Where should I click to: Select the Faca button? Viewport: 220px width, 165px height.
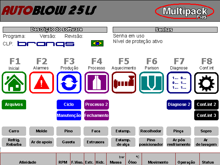(96, 131)
